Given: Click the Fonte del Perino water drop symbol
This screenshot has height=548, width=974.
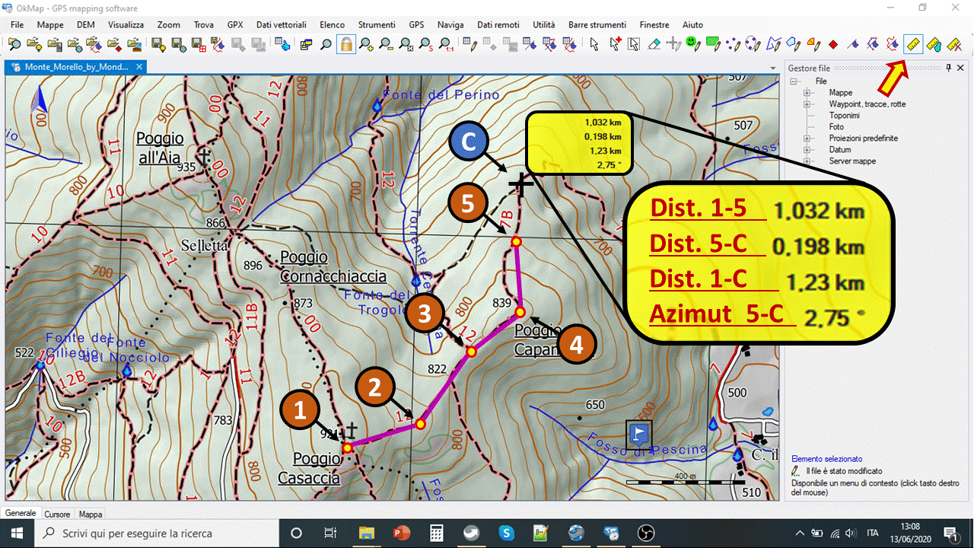Looking at the screenshot, I should point(377,107).
